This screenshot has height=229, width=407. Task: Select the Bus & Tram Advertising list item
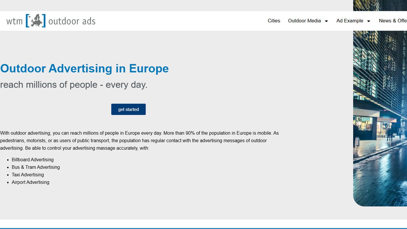point(36,167)
